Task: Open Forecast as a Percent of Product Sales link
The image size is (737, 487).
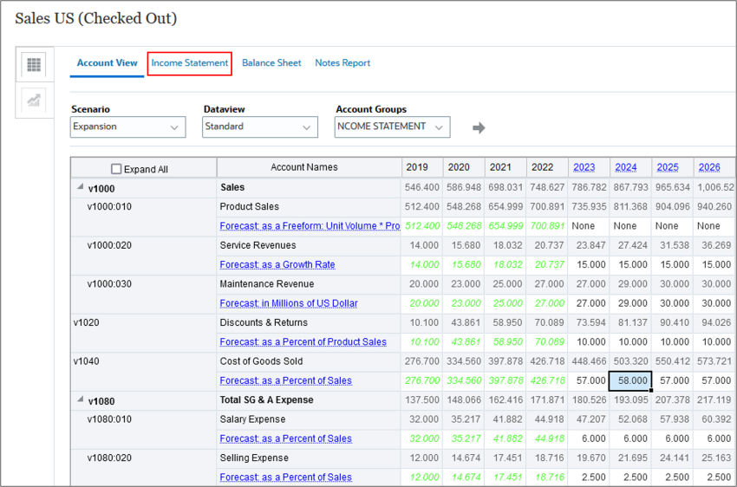Action: [303, 342]
